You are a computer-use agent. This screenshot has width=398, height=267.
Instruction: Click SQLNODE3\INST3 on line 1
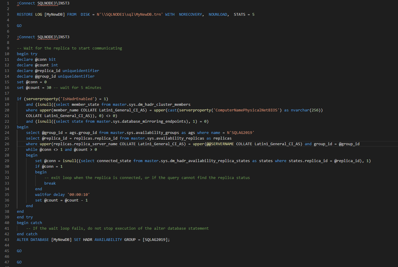click(x=53, y=3)
